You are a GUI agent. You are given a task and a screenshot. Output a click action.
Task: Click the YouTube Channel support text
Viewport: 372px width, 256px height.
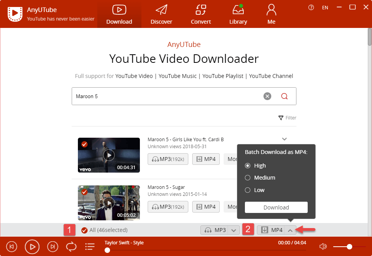click(271, 76)
